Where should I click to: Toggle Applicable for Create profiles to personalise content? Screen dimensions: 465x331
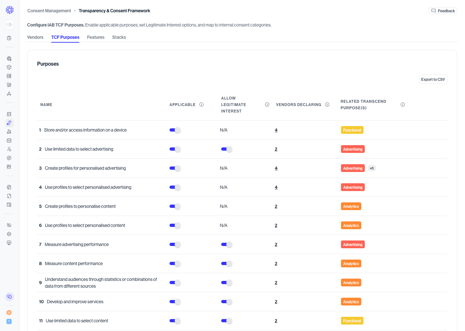tap(175, 207)
